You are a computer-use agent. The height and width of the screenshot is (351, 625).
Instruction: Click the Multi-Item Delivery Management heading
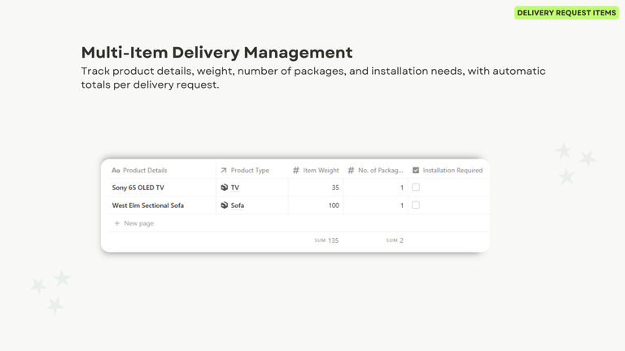tap(216, 53)
